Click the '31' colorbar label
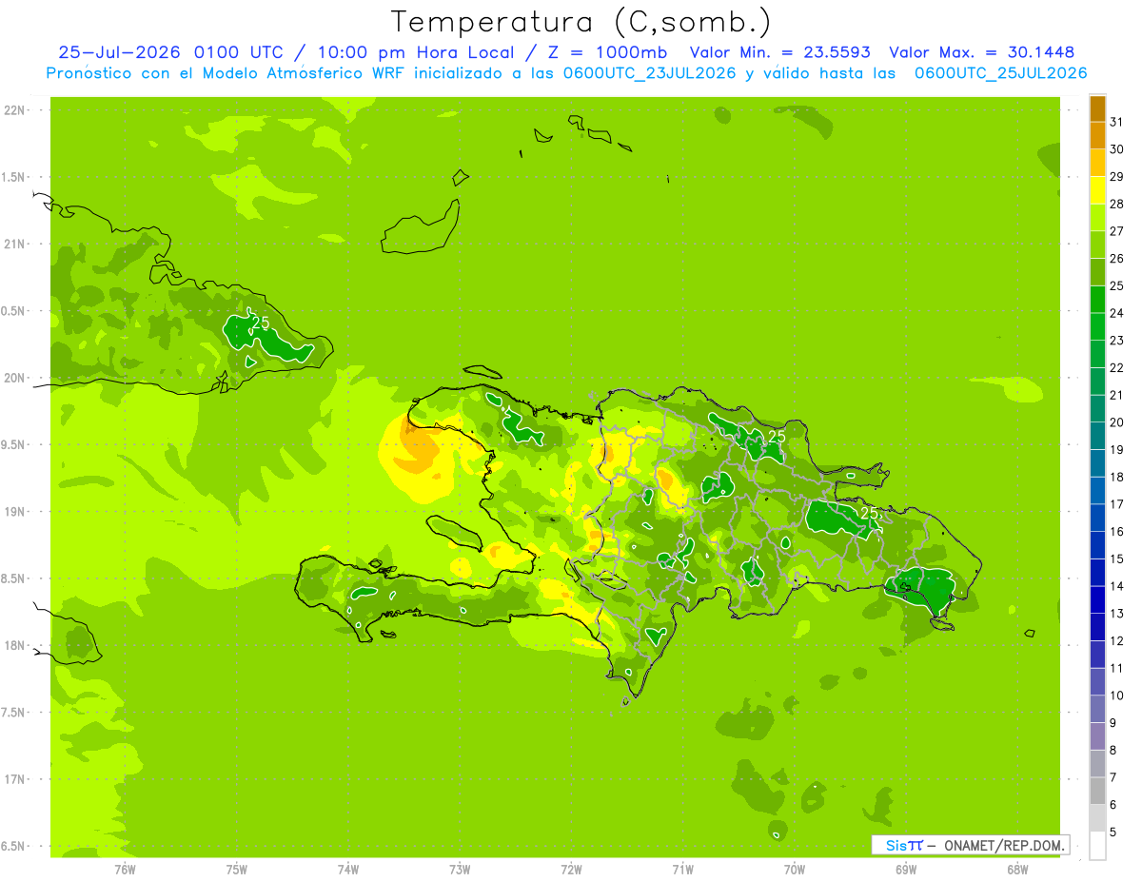1142x882 pixels. (1117, 122)
